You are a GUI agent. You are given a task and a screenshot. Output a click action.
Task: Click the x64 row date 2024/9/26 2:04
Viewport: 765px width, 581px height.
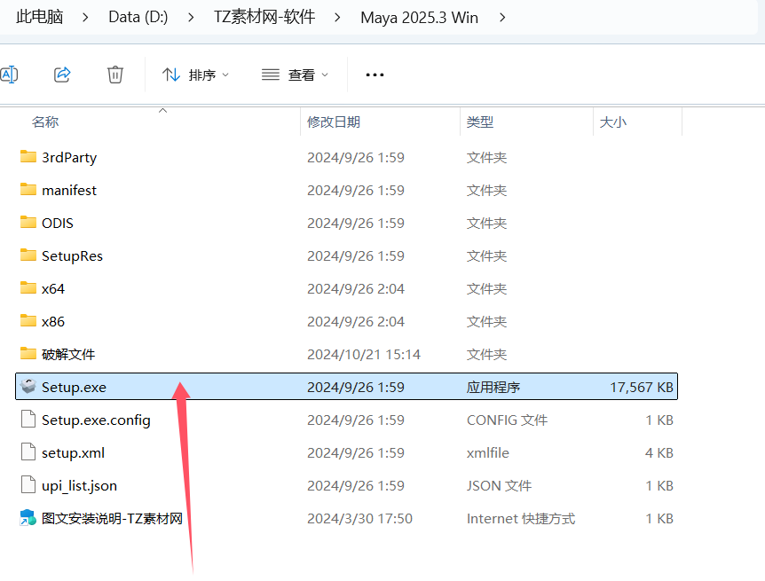[x=356, y=289]
